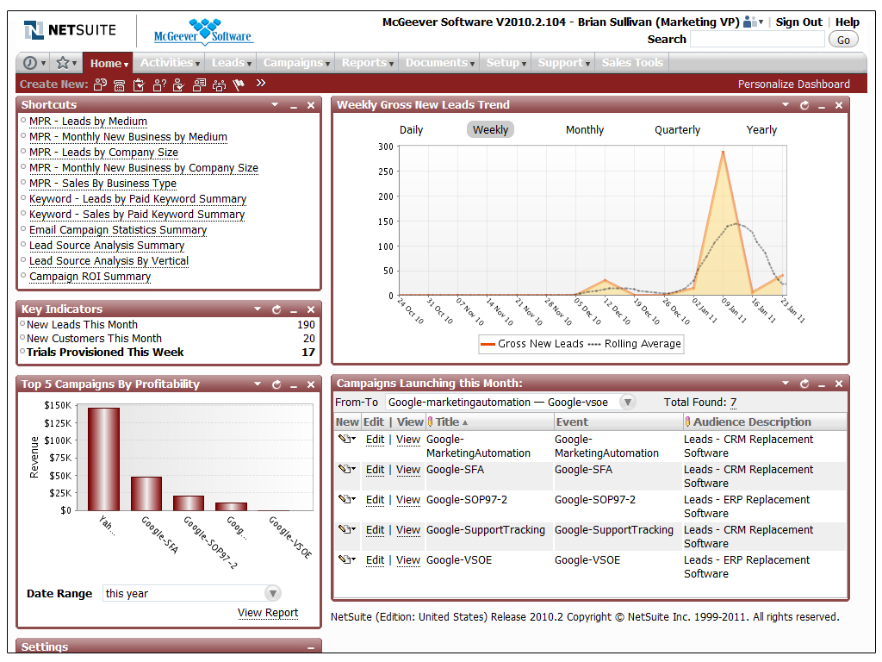Open the Campaigns menu tab
This screenshot has width=882, height=662.
[296, 63]
